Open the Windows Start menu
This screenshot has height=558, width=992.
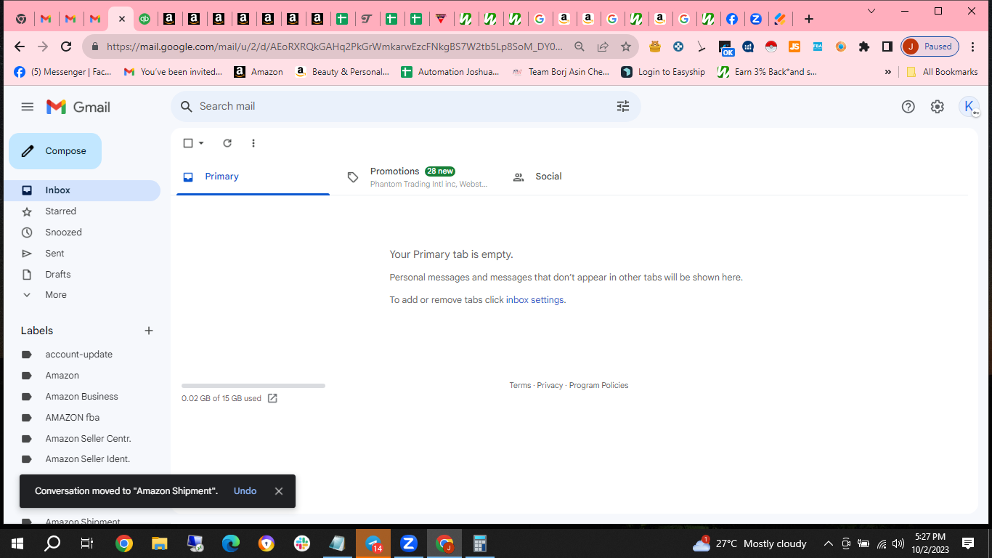click(x=17, y=543)
